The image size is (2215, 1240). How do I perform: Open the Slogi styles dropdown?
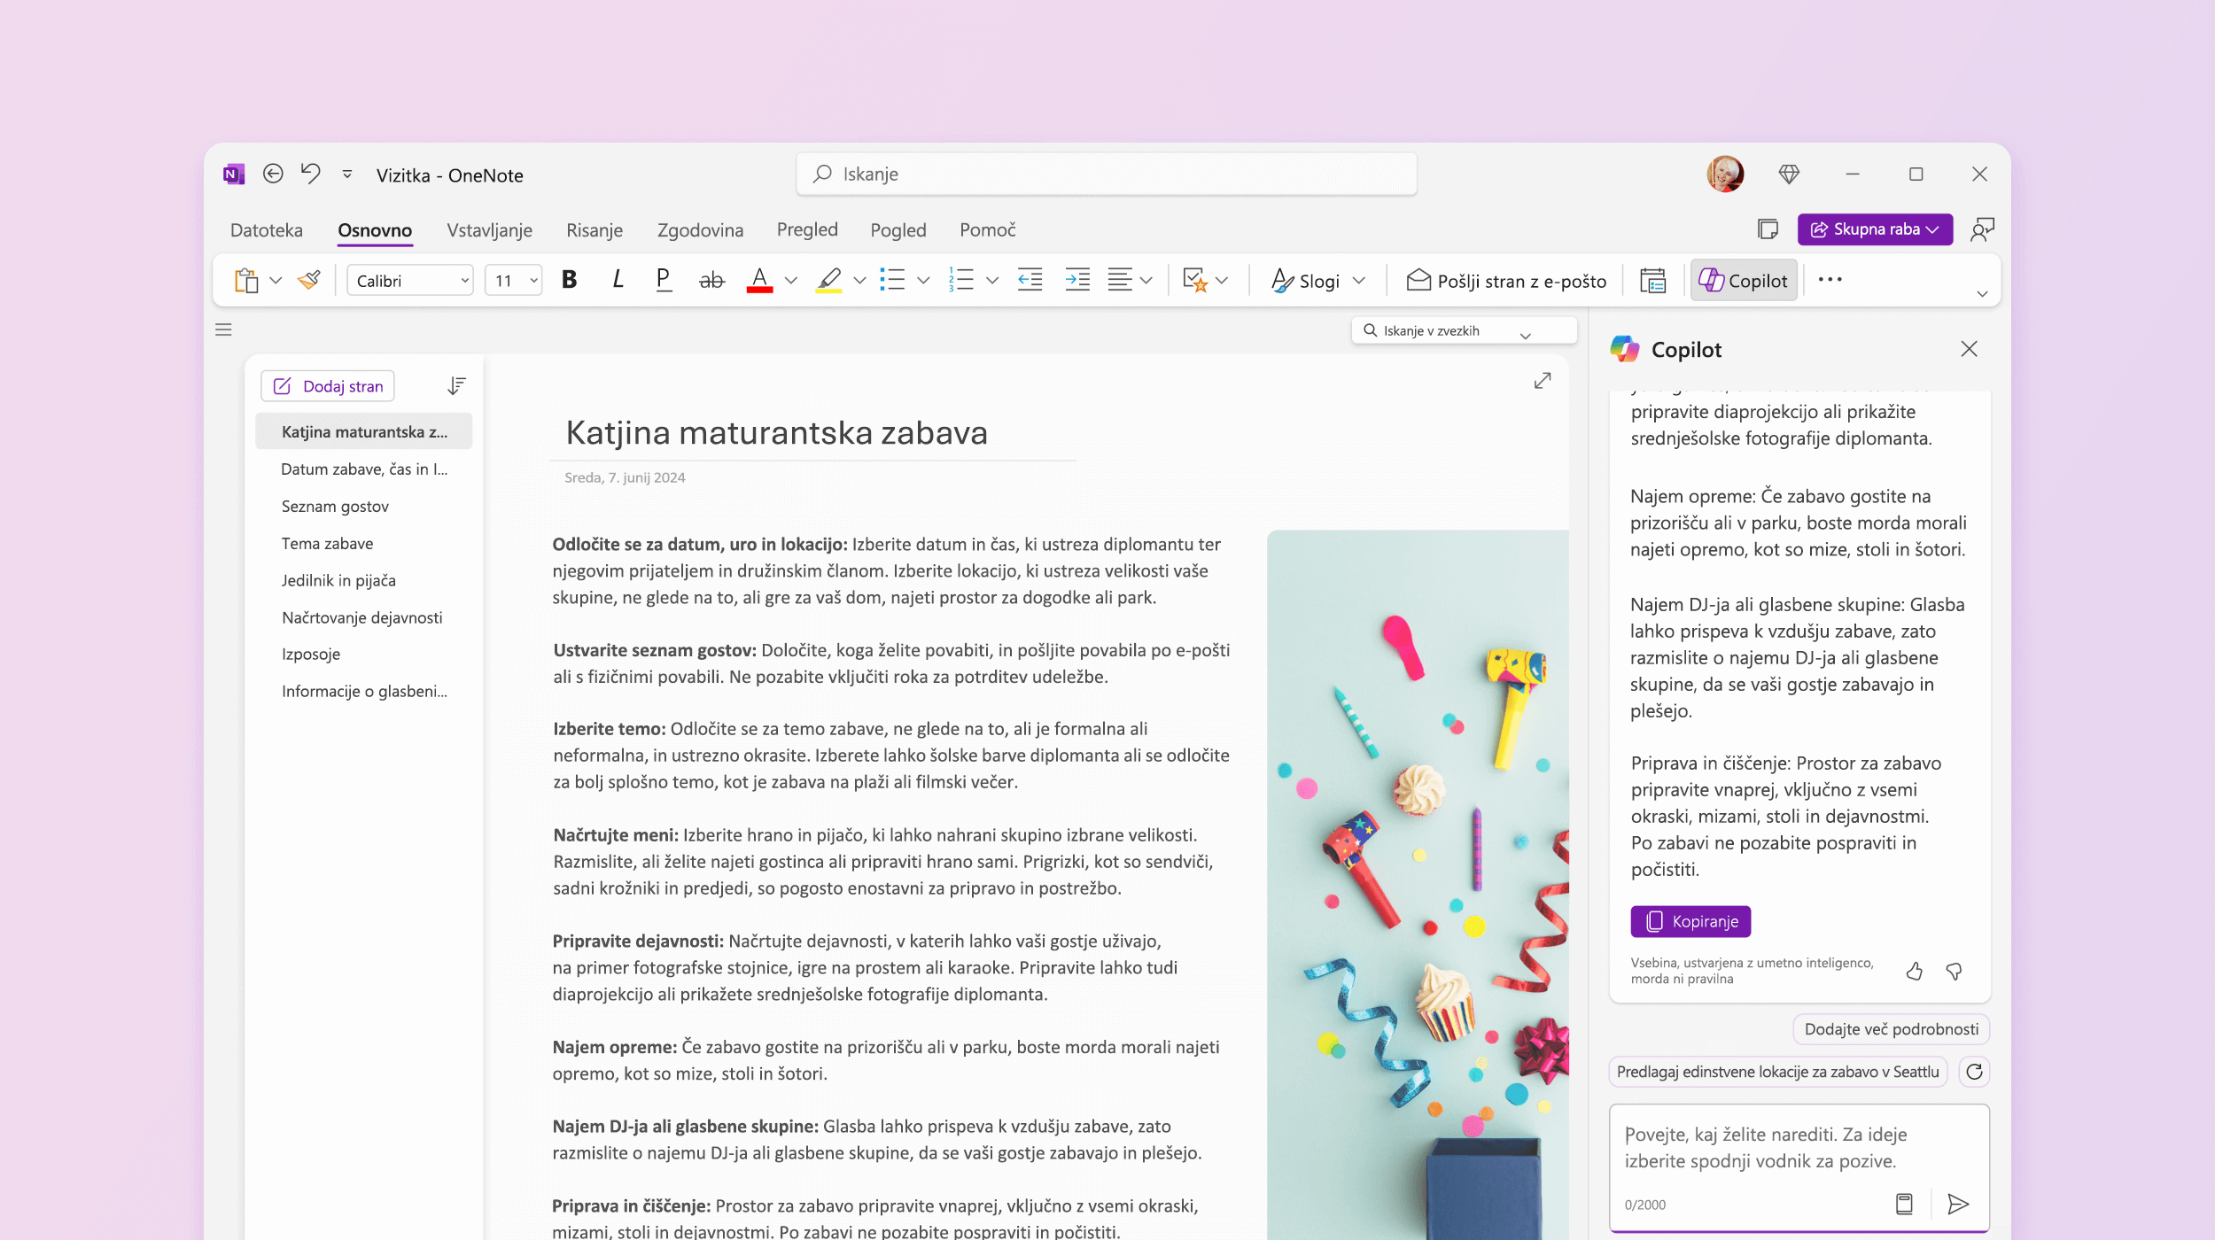pos(1318,281)
